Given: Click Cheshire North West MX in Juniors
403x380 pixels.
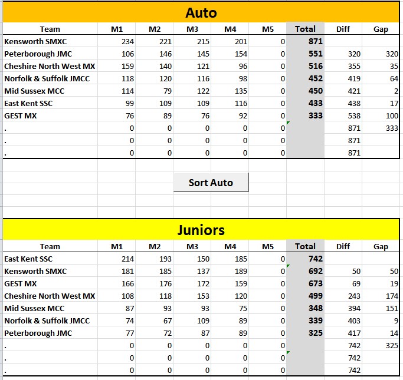Looking at the screenshot, I should [50, 296].
